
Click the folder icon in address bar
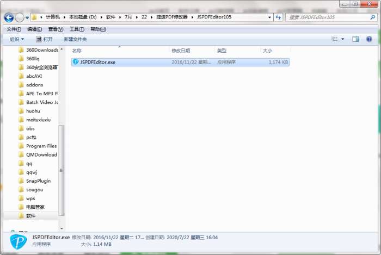tap(34, 17)
